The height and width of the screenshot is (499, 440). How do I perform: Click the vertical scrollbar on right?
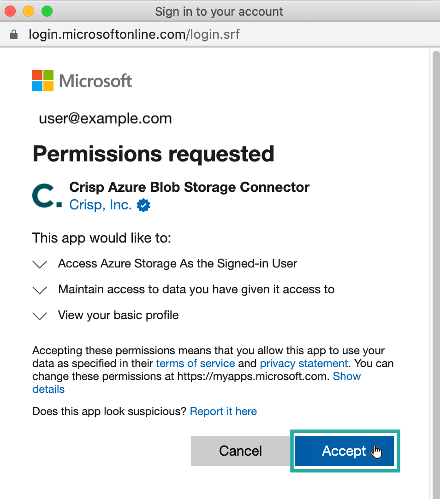point(435,231)
